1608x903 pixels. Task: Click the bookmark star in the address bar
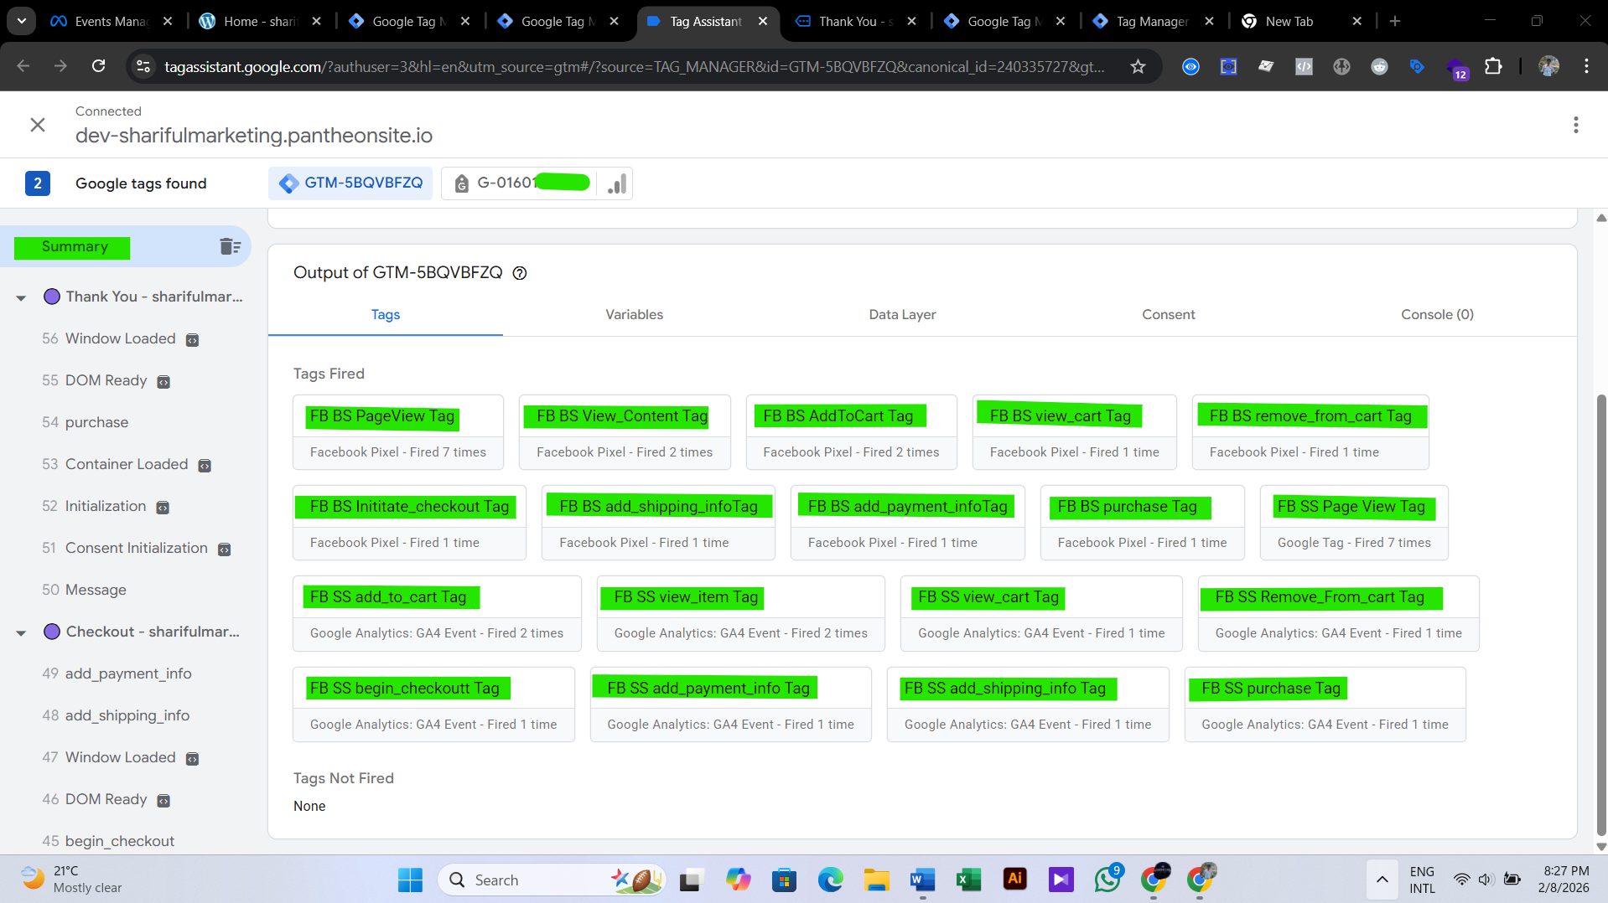(1138, 66)
